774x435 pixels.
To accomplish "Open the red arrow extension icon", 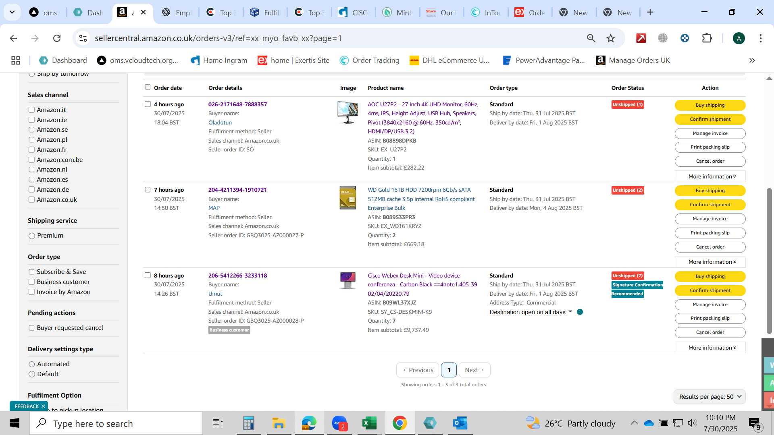I will tap(641, 38).
